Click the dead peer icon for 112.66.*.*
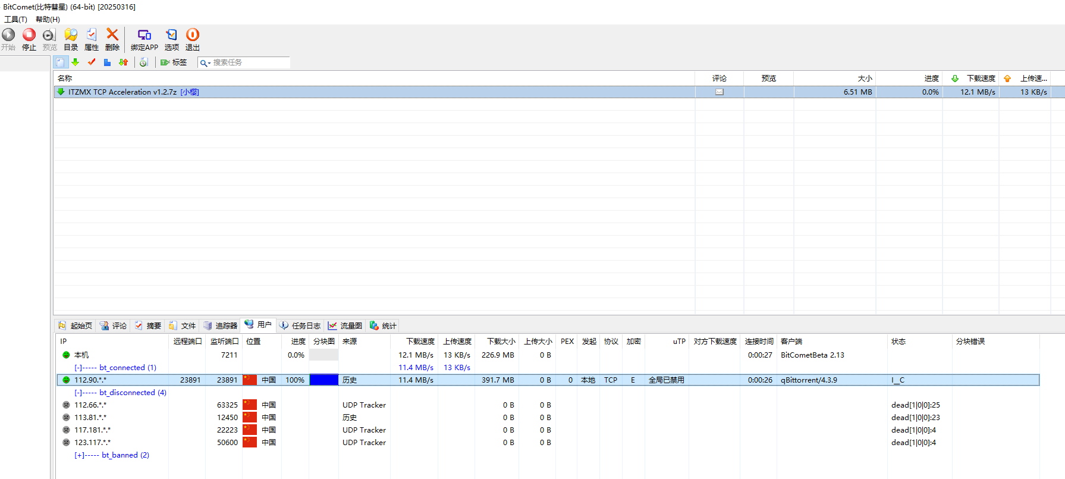Image resolution: width=1065 pixels, height=479 pixels. (x=66, y=405)
